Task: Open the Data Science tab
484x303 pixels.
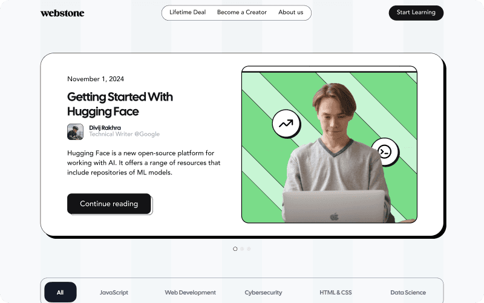Action: click(x=408, y=293)
